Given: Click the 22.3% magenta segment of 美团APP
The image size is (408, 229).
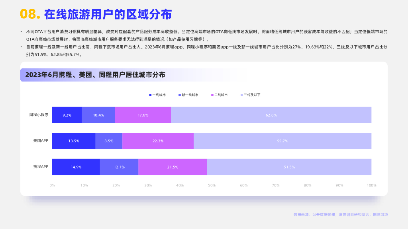Looking at the screenshot, I should [x=159, y=141].
